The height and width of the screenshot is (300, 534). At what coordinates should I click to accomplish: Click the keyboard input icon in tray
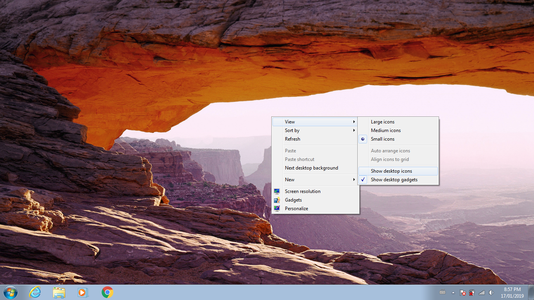tap(443, 292)
